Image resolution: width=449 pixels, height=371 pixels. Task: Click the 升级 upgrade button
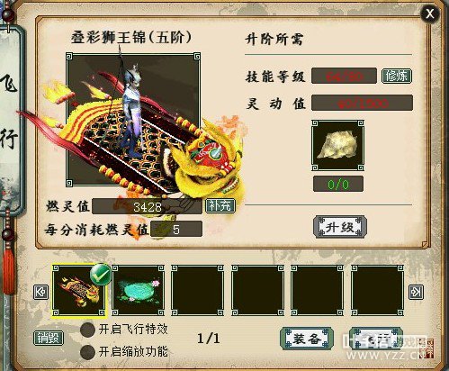pyautogui.click(x=340, y=227)
